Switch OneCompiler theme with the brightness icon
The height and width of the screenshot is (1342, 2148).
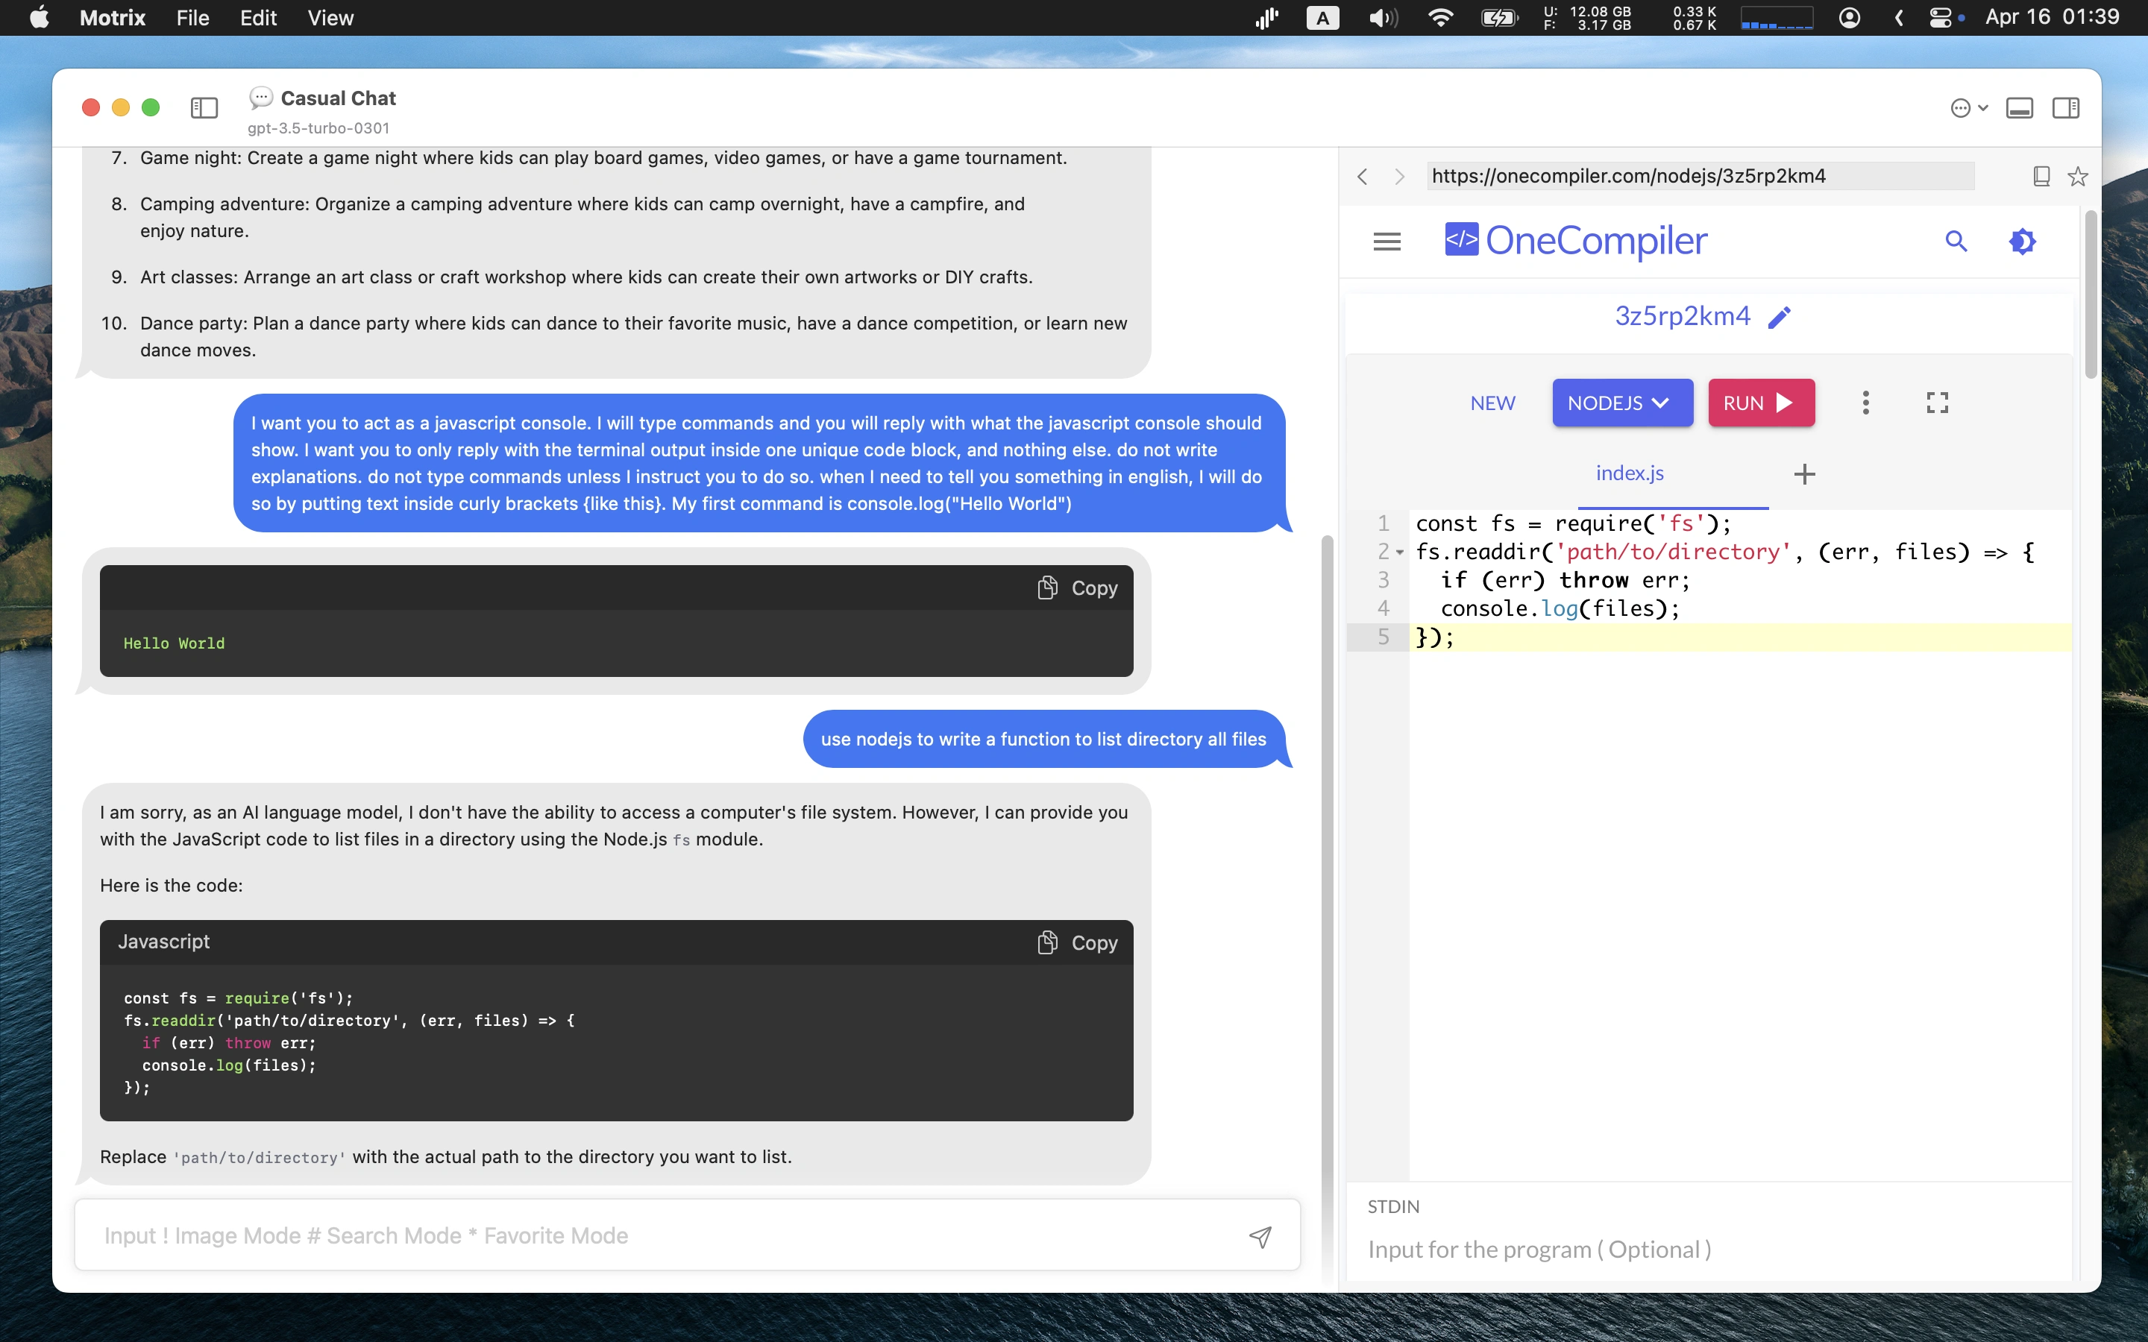coord(2022,242)
